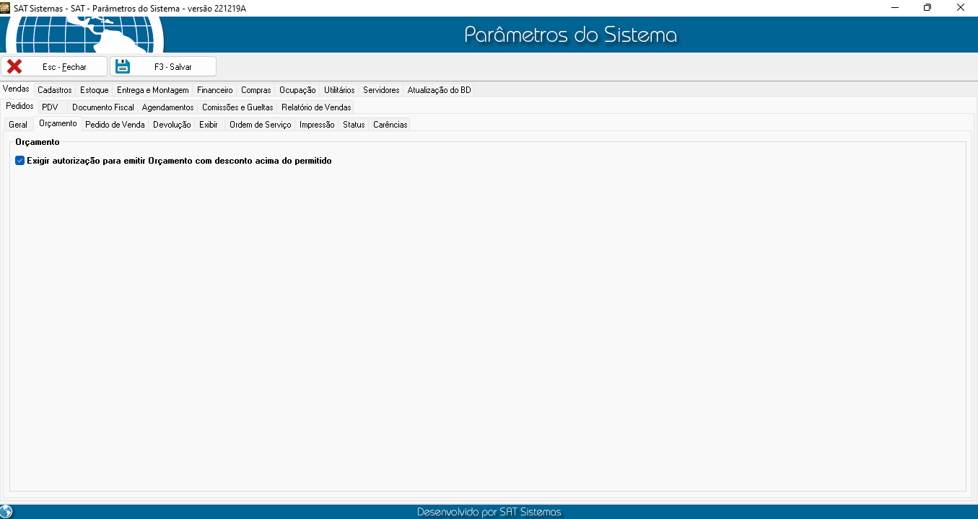
Task: Click the globe icon in the status bar
Action: pyautogui.click(x=6, y=512)
